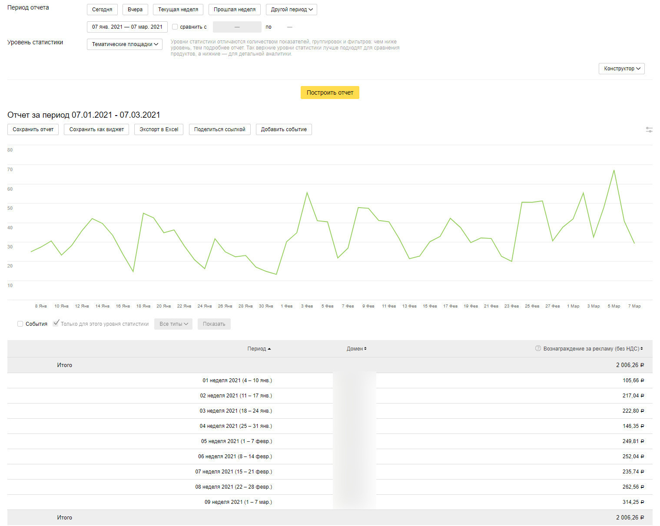This screenshot has height=526, width=660.
Task: Open chart settings sliders icon
Action: [x=649, y=130]
